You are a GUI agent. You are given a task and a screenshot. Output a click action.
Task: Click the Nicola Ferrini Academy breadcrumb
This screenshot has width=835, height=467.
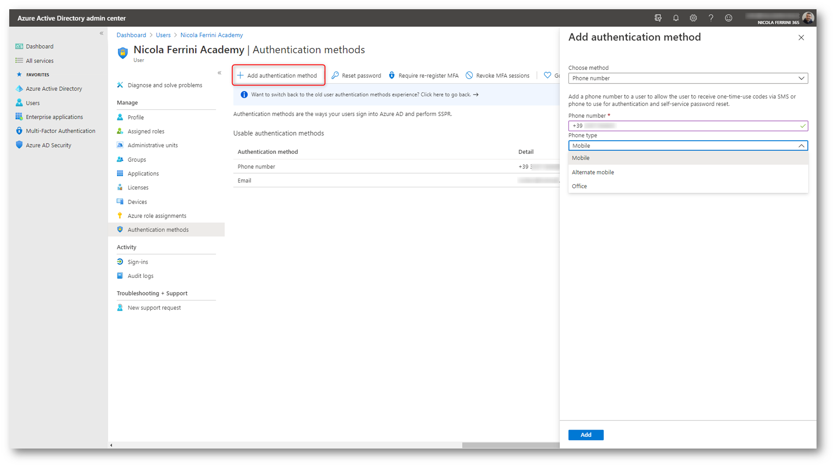click(x=211, y=35)
